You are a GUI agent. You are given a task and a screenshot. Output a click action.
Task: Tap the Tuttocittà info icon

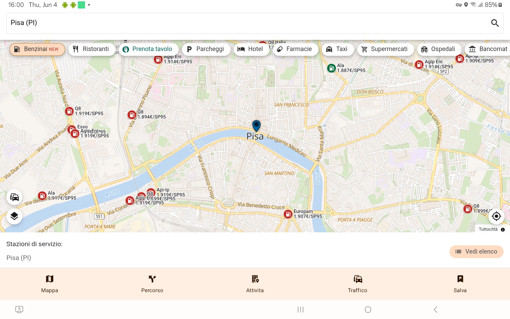(503, 230)
